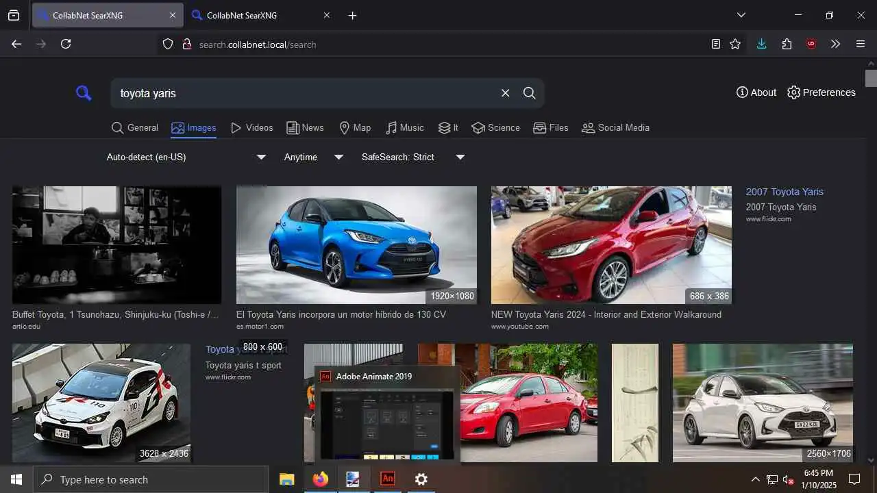Open the extensions puzzle icon
Viewport: 877px width, 493px height.
click(x=787, y=44)
